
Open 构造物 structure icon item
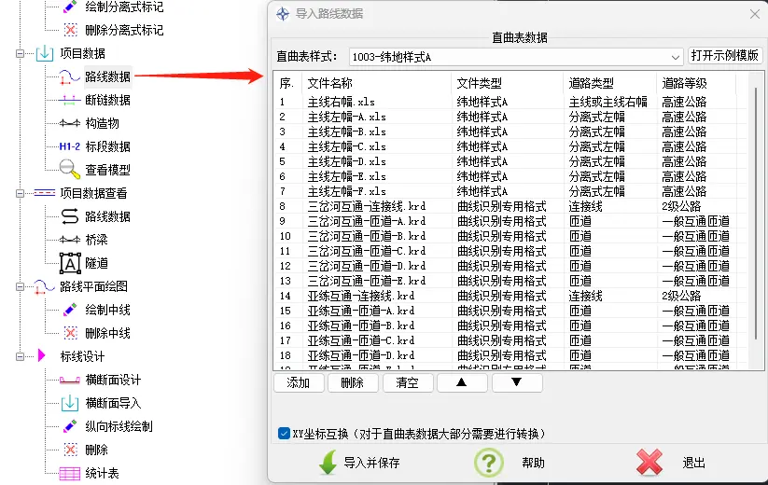(70, 123)
